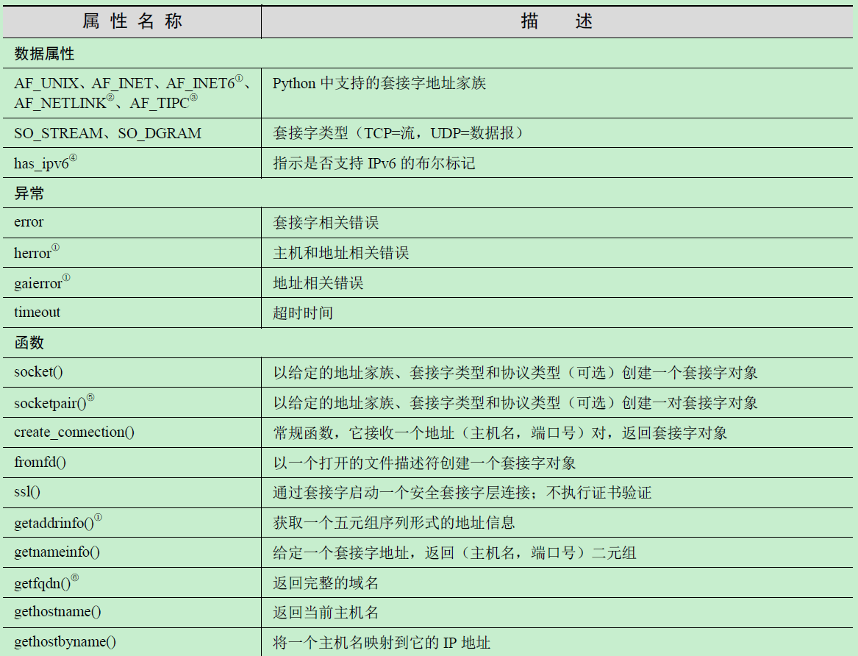Select the description starting 给定一个套接字地址
This screenshot has height=656, width=858.
click(454, 552)
